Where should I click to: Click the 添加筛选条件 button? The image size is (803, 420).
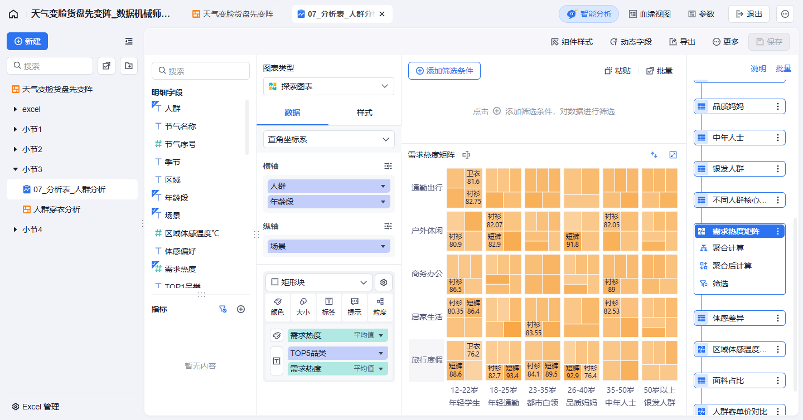click(x=444, y=71)
